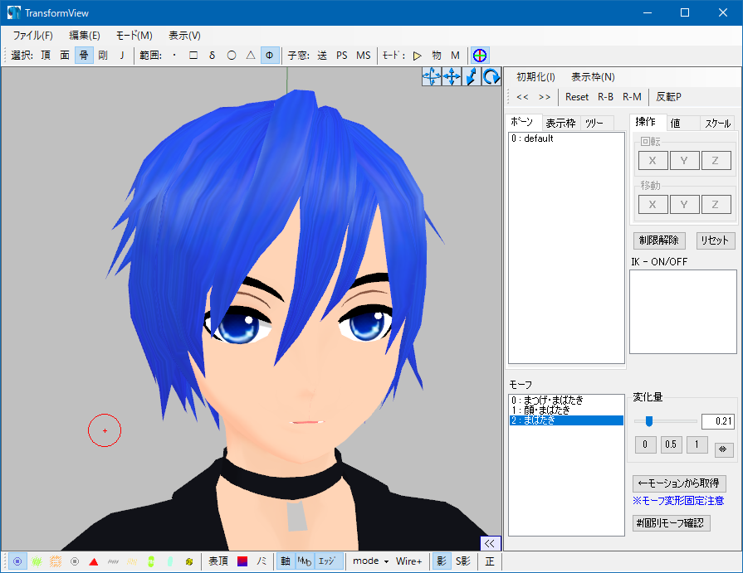Toggle the red triangle display icon
743x573 pixels.
pyautogui.click(x=93, y=561)
